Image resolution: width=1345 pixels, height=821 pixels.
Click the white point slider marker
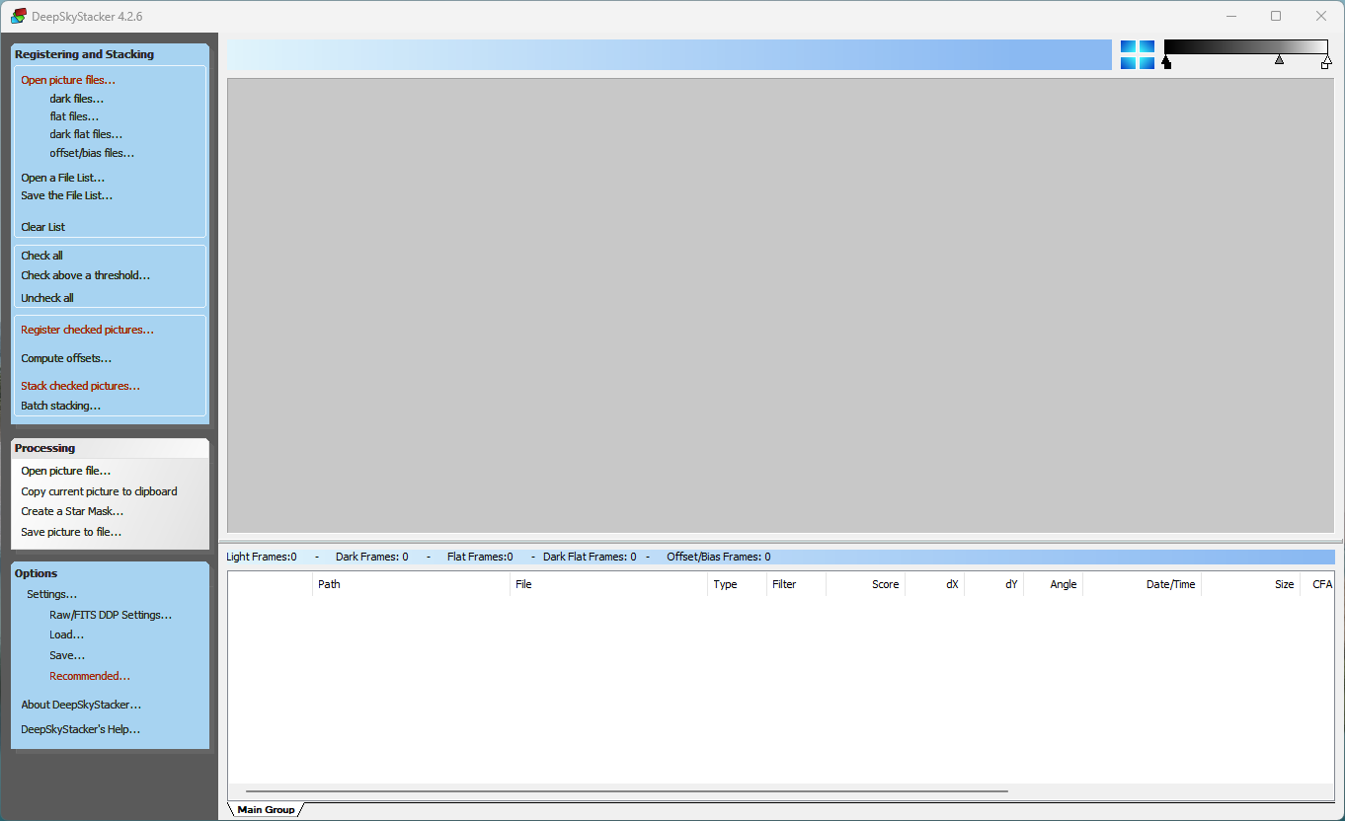pyautogui.click(x=1326, y=63)
